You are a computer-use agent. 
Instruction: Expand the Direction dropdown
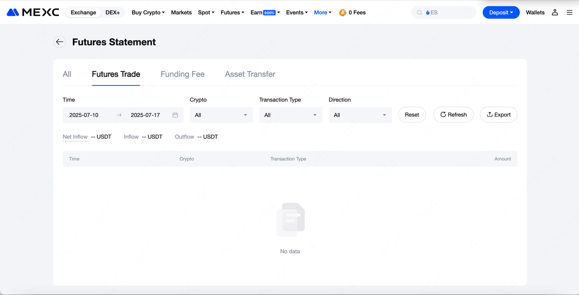pos(360,115)
